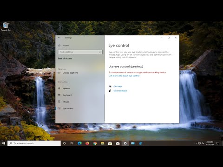Screen dimensions: 223x167
Task: Open the Action Center notifications icon
Action: [x=218, y=143]
